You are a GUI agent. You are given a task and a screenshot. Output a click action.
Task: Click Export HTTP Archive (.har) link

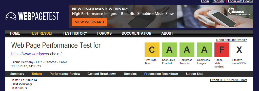228,80
